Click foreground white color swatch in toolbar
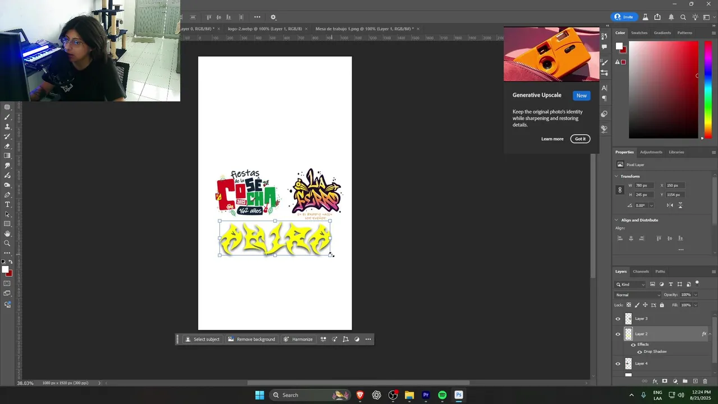Image resolution: width=718 pixels, height=404 pixels. click(5, 270)
